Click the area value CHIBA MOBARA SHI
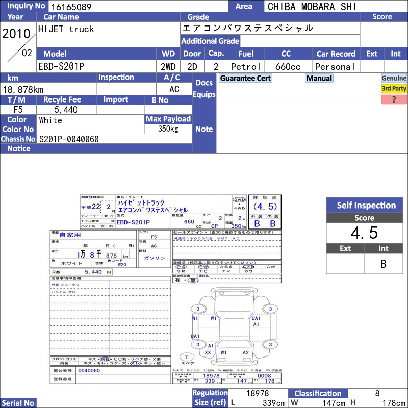The height and width of the screenshot is (408, 408). tap(312, 7)
